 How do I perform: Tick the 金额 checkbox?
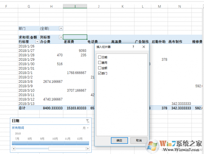[100, 68]
